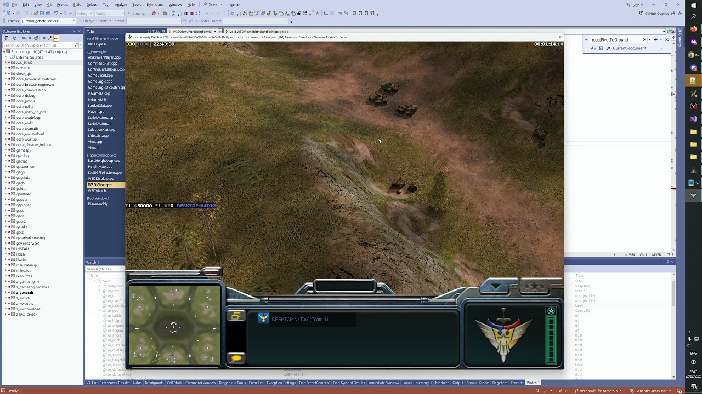Click the Navigate Backward toolbar icon
The image size is (702, 394).
tap(8, 13)
